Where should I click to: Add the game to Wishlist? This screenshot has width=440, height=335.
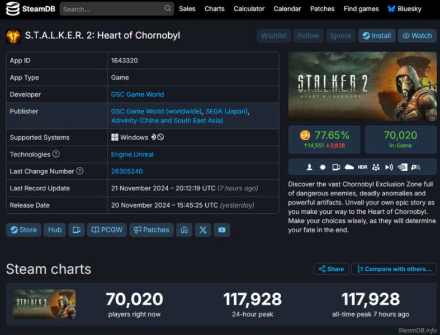(273, 36)
